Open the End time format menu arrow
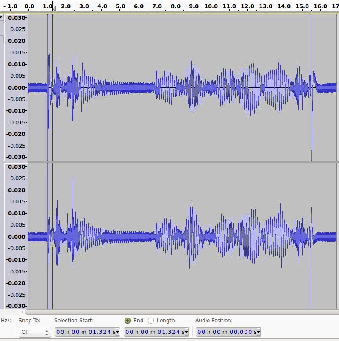Viewport: 339px width, 341px height. click(x=186, y=332)
